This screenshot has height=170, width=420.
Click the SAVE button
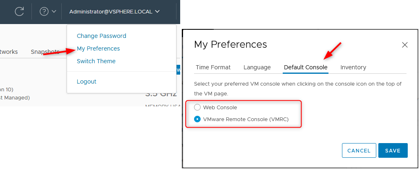(393, 150)
